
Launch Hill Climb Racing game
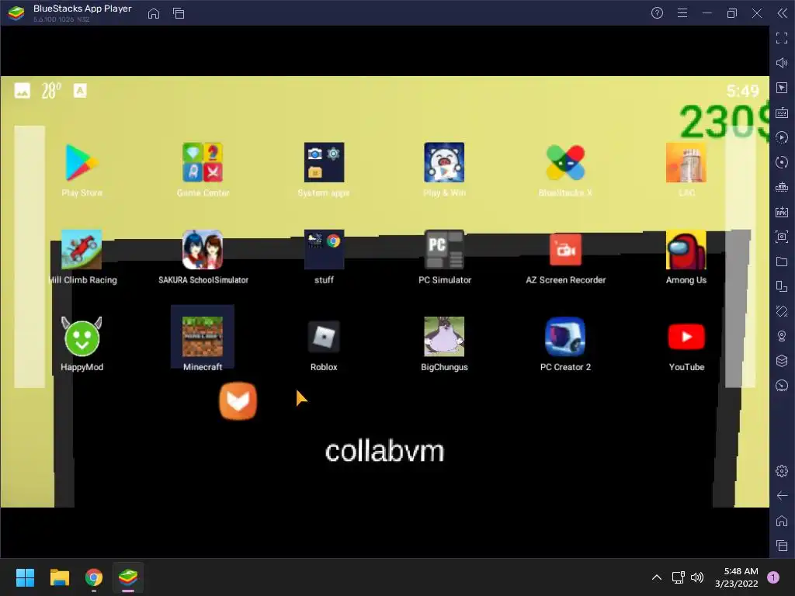click(82, 250)
